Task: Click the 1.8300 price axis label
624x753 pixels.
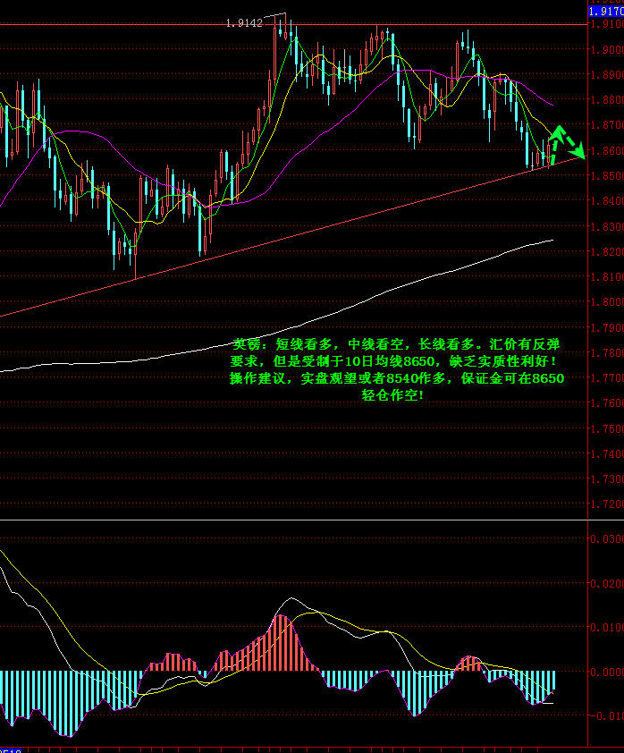Action: tap(607, 226)
